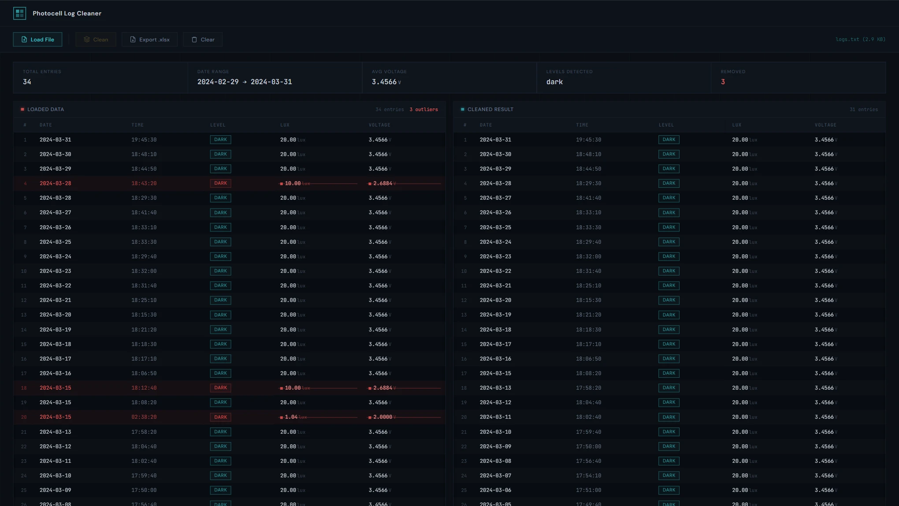The height and width of the screenshot is (506, 899).
Task: Click the Clear trash icon
Action: [x=194, y=40]
